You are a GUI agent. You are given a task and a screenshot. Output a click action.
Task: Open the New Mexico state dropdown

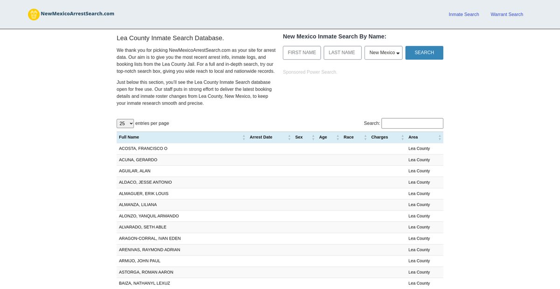383,53
